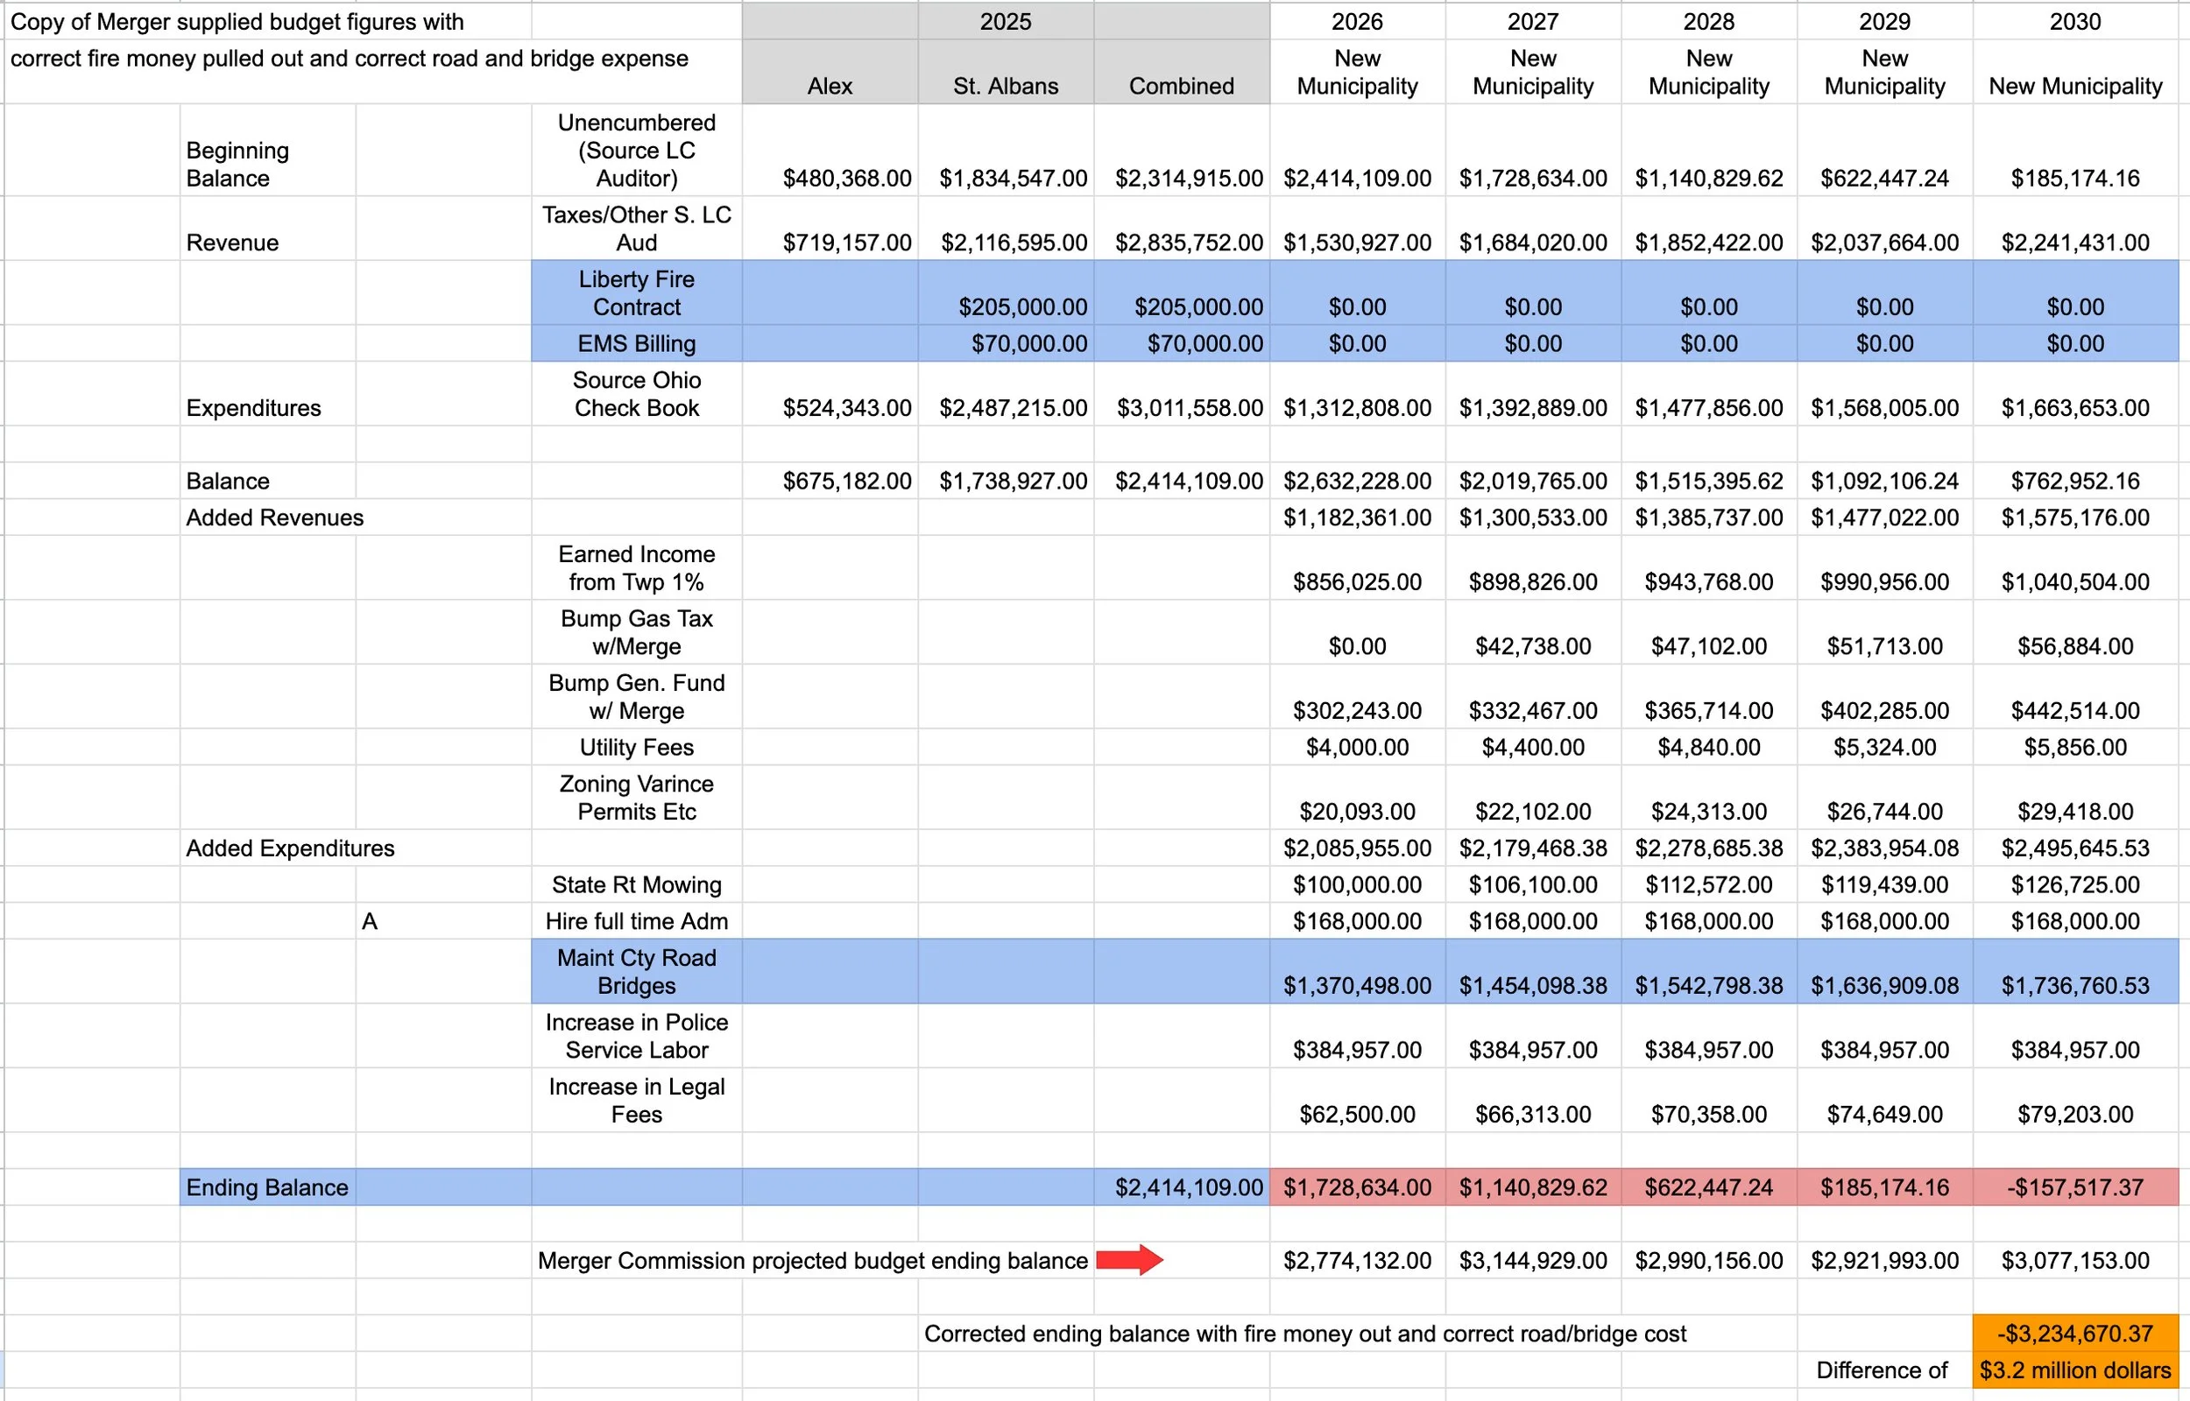Select 2027 Merger Commission value $3,144,929.00
The width and height of the screenshot is (2190, 1401).
1532,1261
